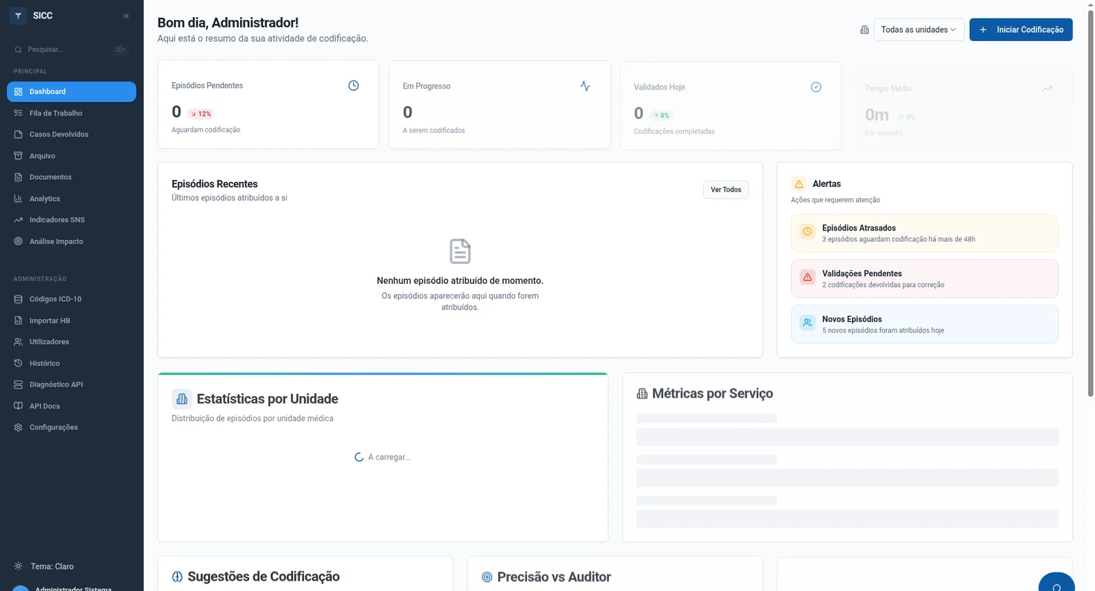This screenshot has width=1095, height=591.
Task: Click the Analytics bar-chart icon
Action: click(x=18, y=198)
